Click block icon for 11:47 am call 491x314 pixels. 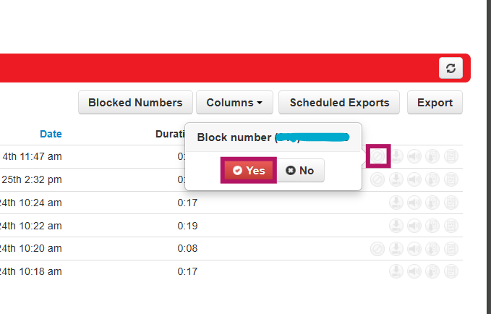pyautogui.click(x=378, y=156)
